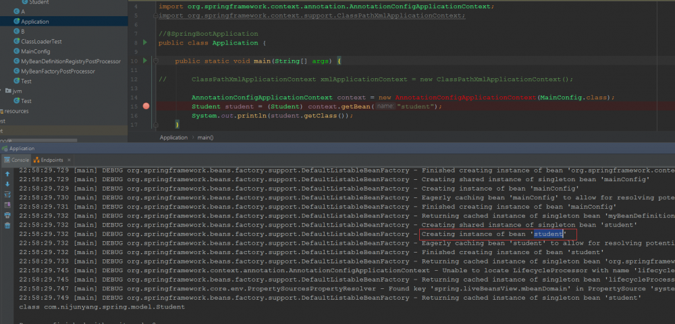The image size is (675, 324).
Task: Click the Student class at tree top
Action: click(x=38, y=2)
